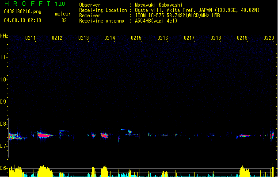Select the filename 0408130210.png
Image resolution: width=278 pixels, height=177 pixels.
(23, 12)
